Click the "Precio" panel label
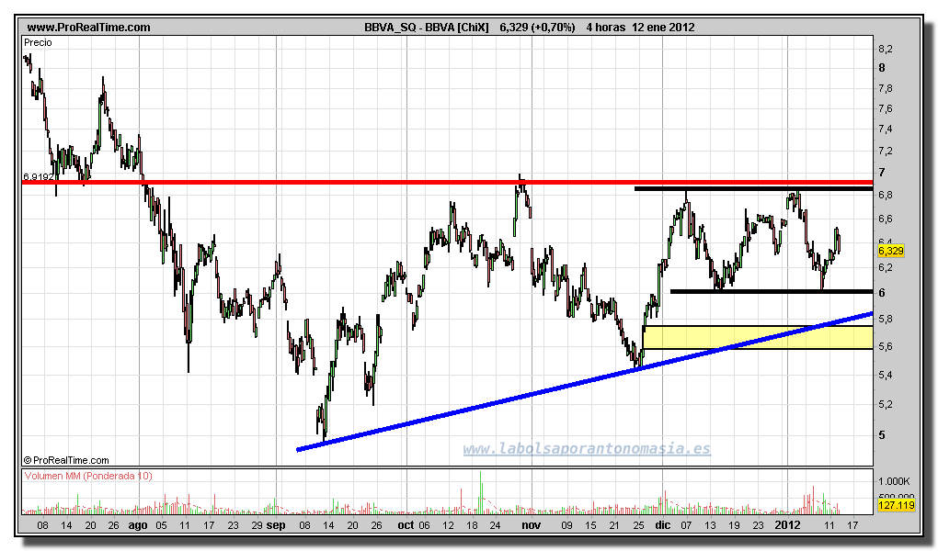 (39, 42)
